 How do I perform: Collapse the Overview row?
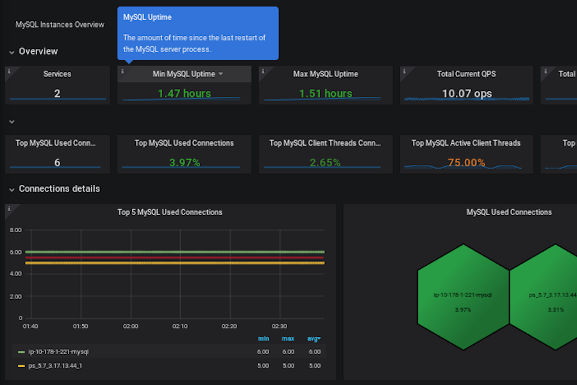click(12, 51)
